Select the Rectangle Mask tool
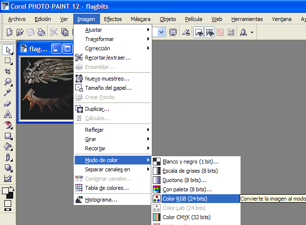This screenshot has height=225, width=306. [8, 61]
